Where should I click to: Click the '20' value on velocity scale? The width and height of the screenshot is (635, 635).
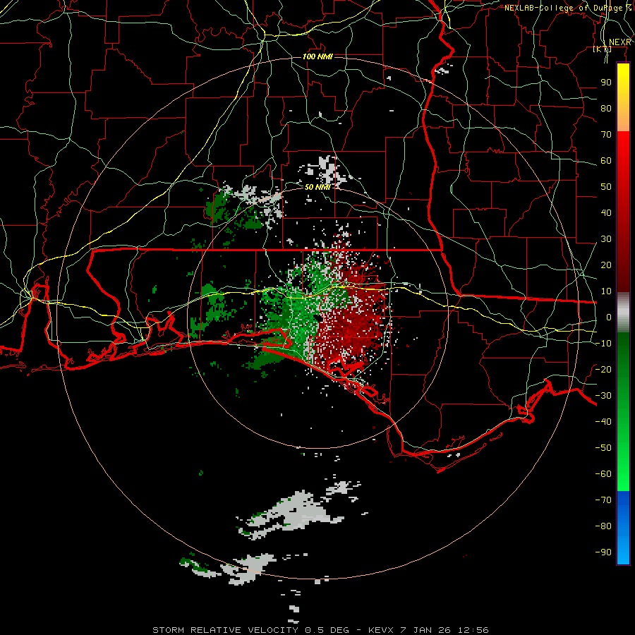coord(606,265)
